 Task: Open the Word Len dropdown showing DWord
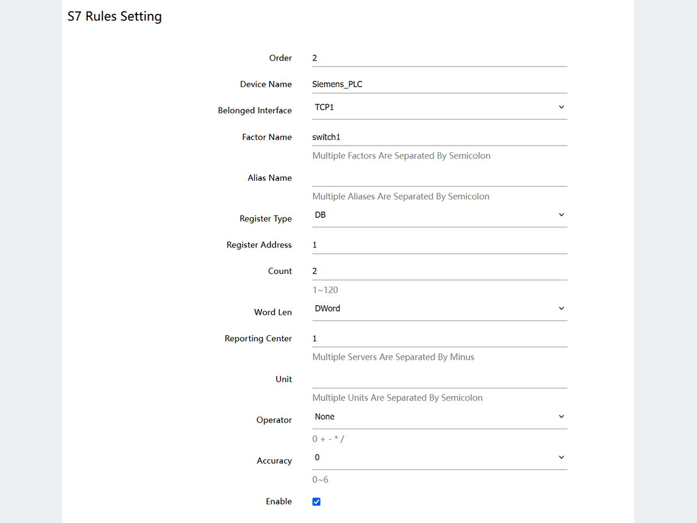click(440, 309)
